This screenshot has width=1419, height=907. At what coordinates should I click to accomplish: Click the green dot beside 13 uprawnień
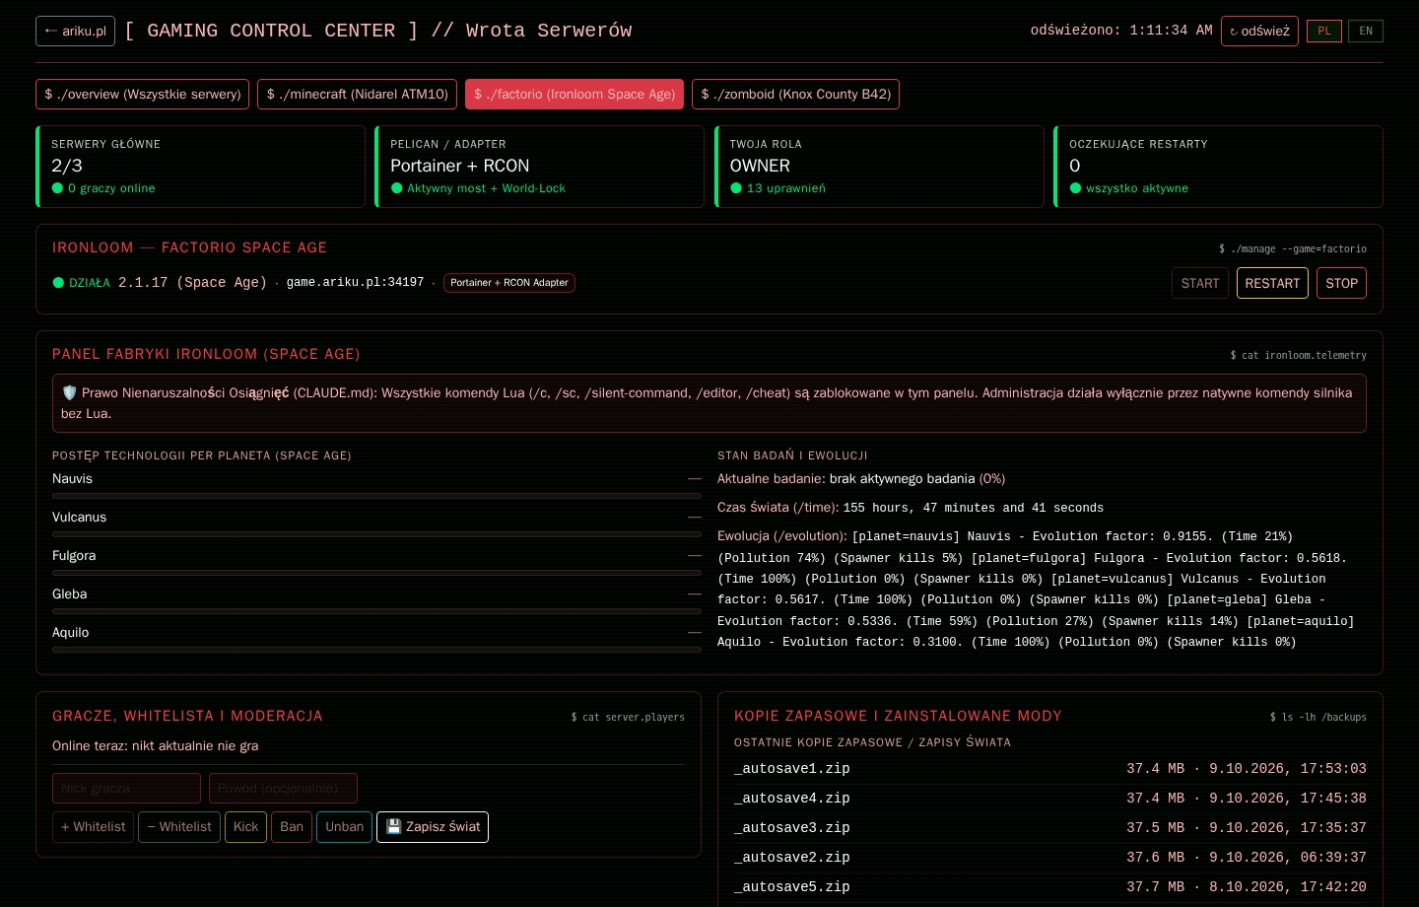(x=736, y=188)
